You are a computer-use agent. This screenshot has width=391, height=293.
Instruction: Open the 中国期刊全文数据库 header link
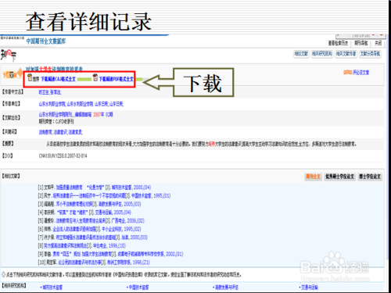click(46, 41)
